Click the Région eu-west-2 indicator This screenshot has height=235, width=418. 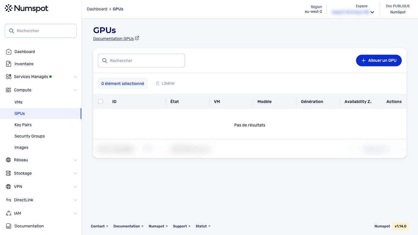coord(313,9)
